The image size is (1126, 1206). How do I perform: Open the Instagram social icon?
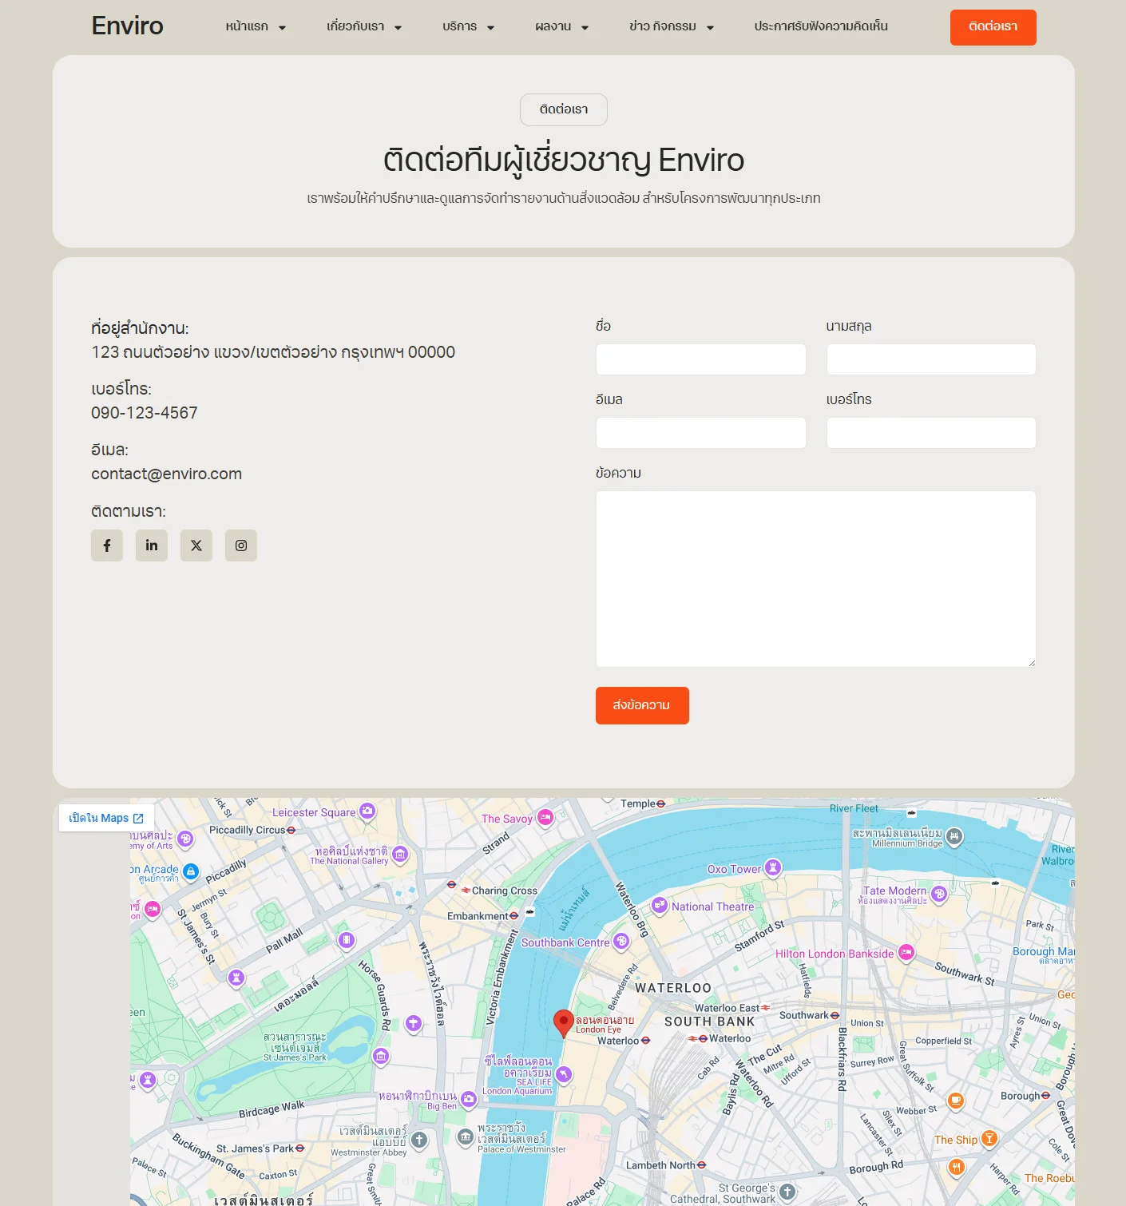click(241, 545)
